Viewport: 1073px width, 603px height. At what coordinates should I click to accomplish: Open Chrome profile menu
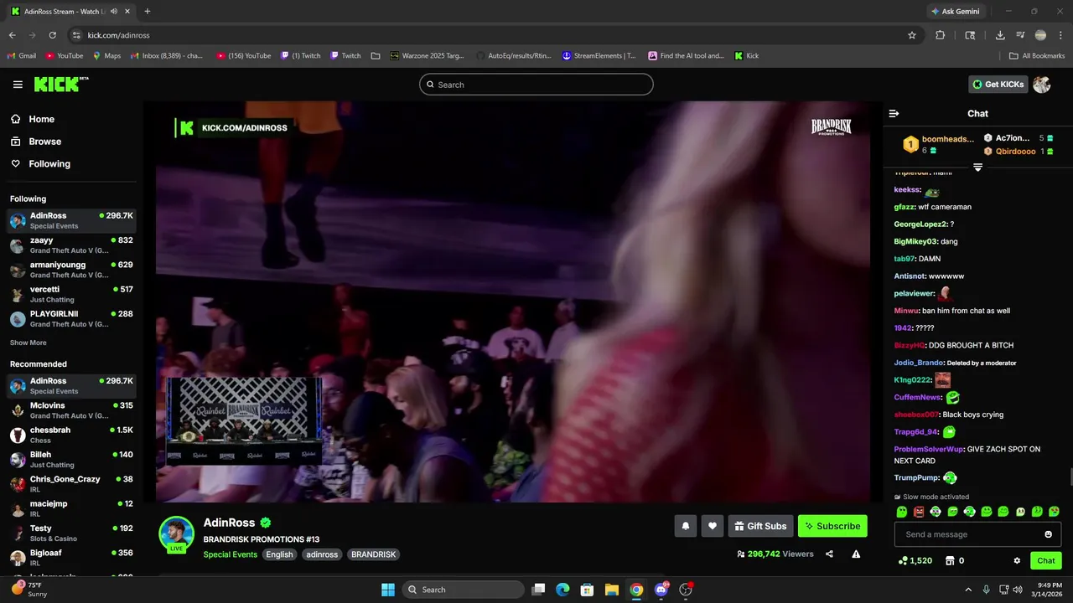[x=1040, y=35]
